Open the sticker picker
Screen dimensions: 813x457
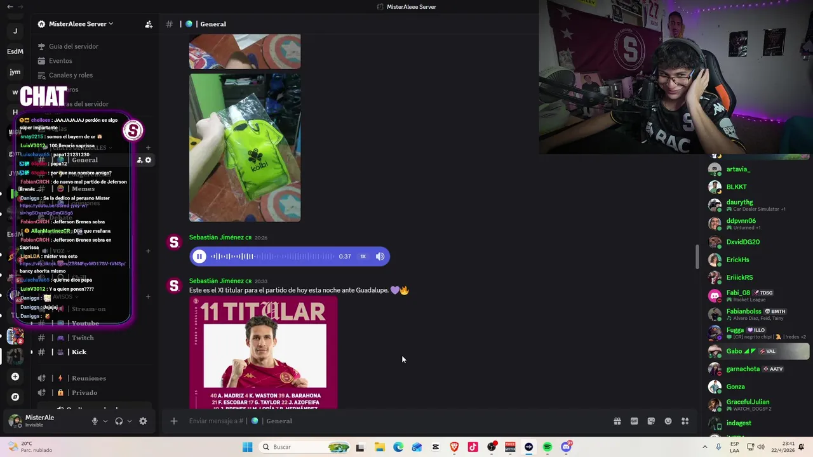coord(651,421)
